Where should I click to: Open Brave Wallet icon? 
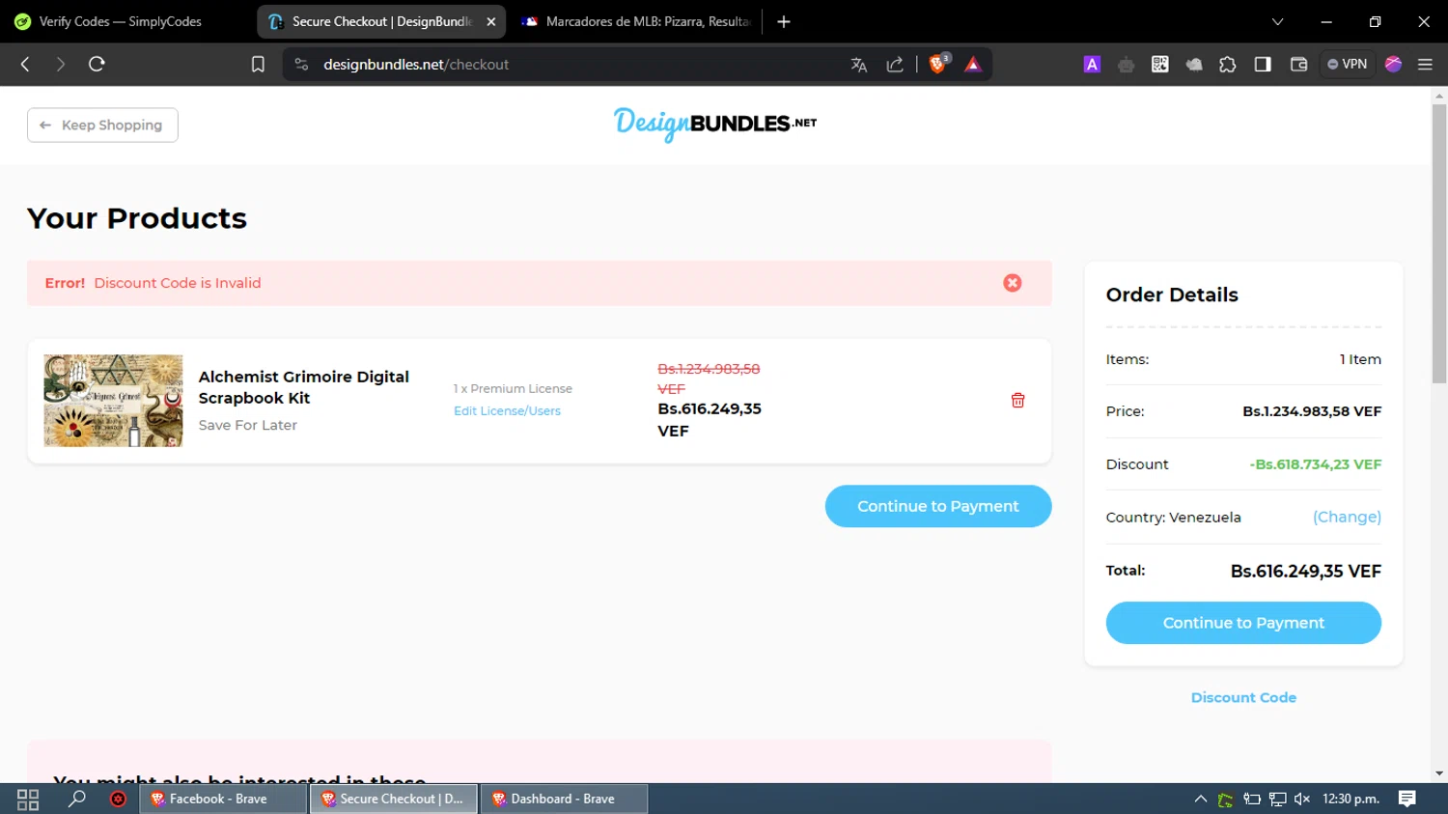coord(1298,64)
